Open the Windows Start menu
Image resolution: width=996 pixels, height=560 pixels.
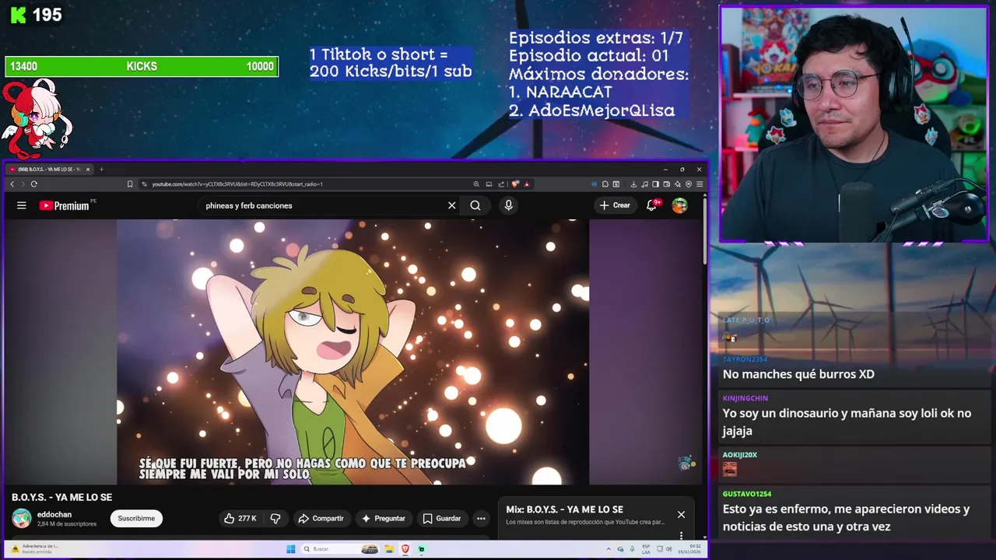coord(290,549)
